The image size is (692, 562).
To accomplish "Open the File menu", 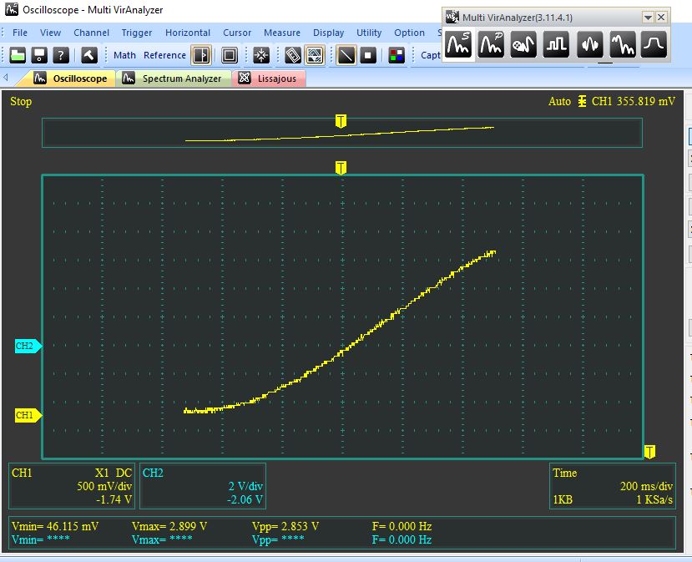I will tap(20, 33).
